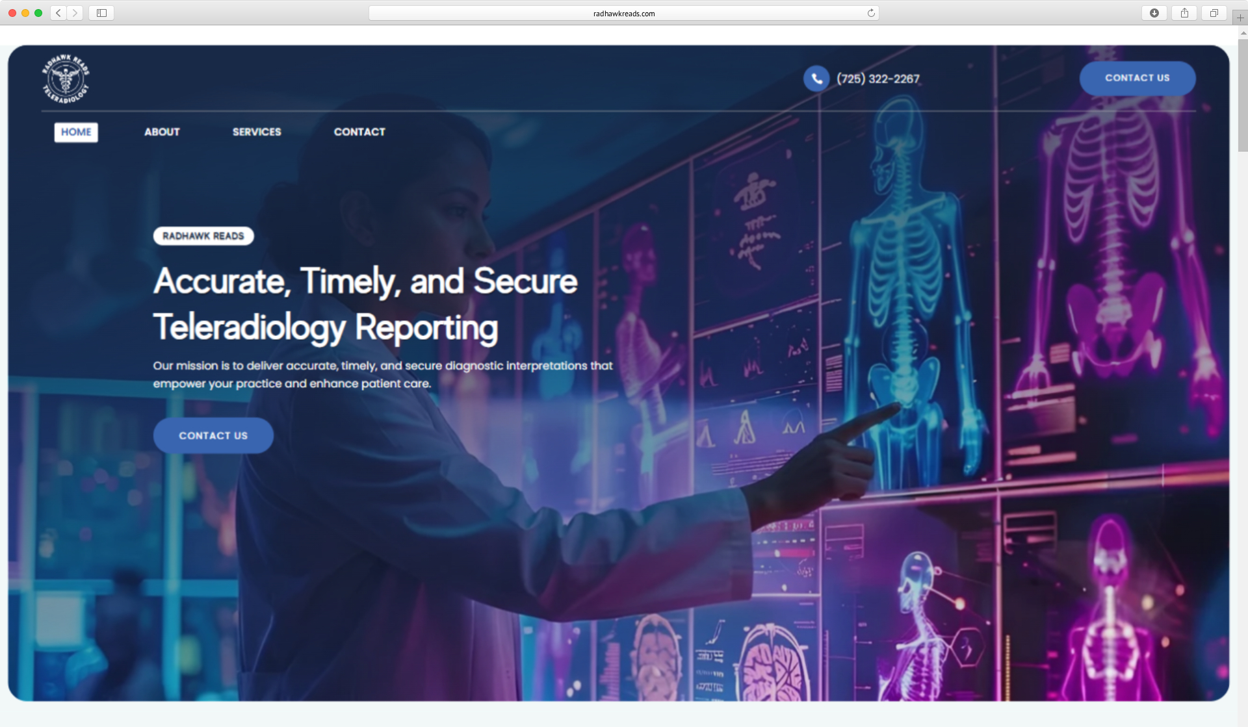This screenshot has width=1248, height=727.
Task: Click CONTACT US button below mission text
Action: (x=213, y=435)
